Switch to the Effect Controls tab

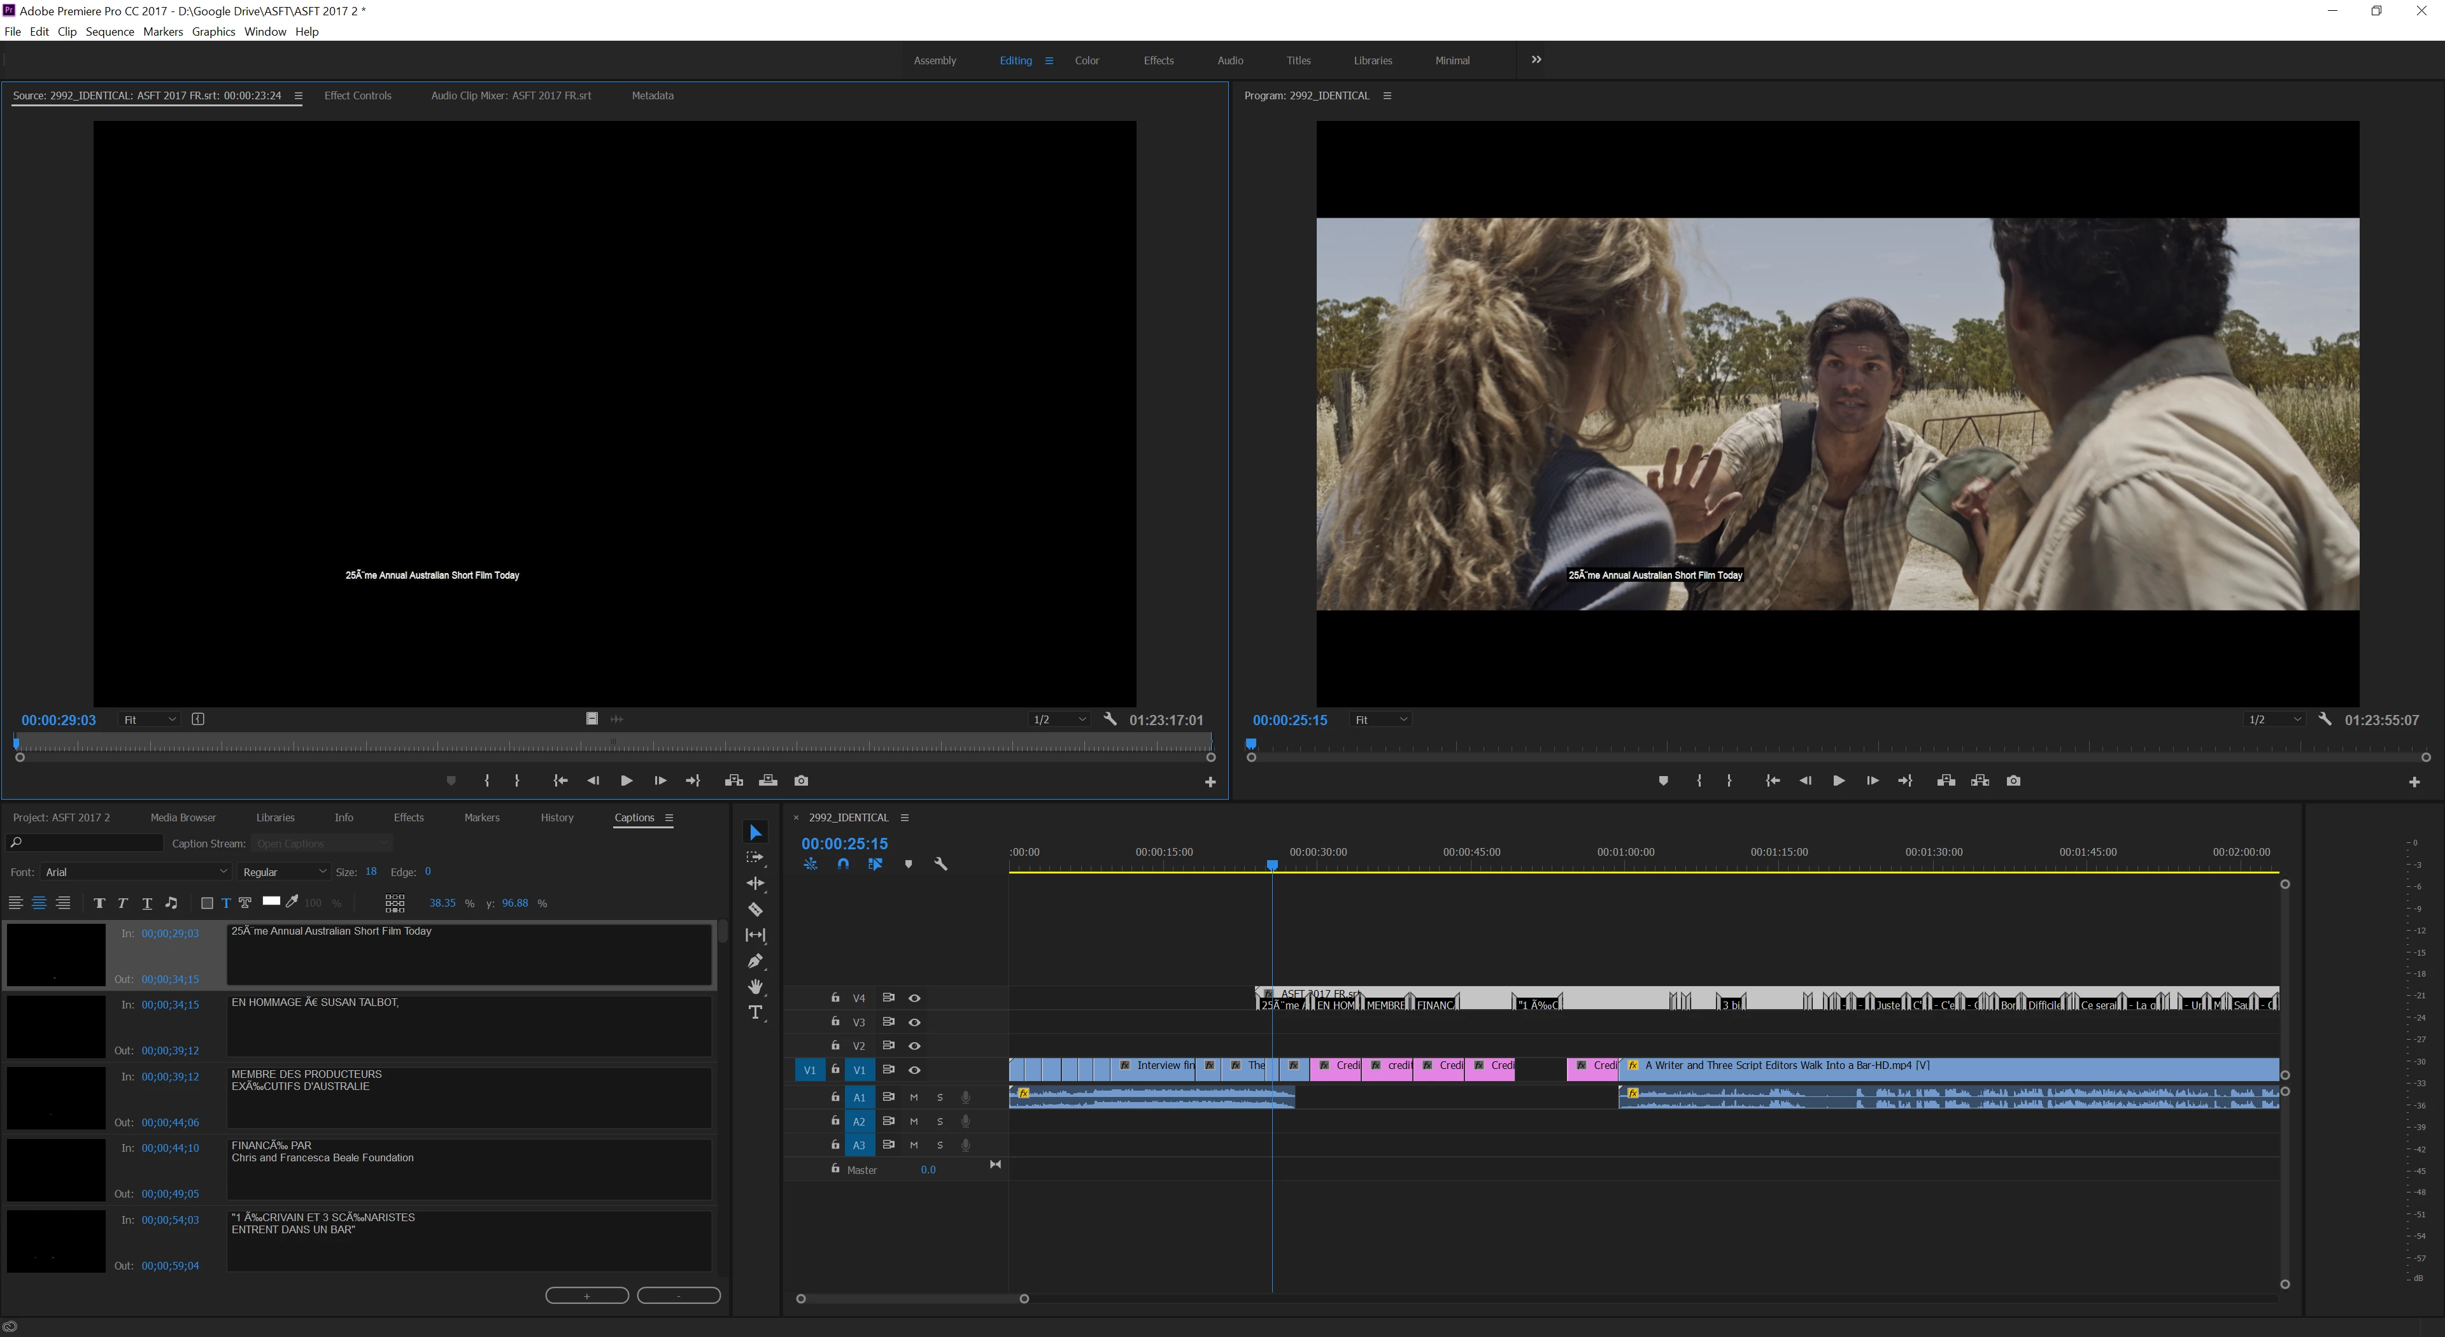357,95
